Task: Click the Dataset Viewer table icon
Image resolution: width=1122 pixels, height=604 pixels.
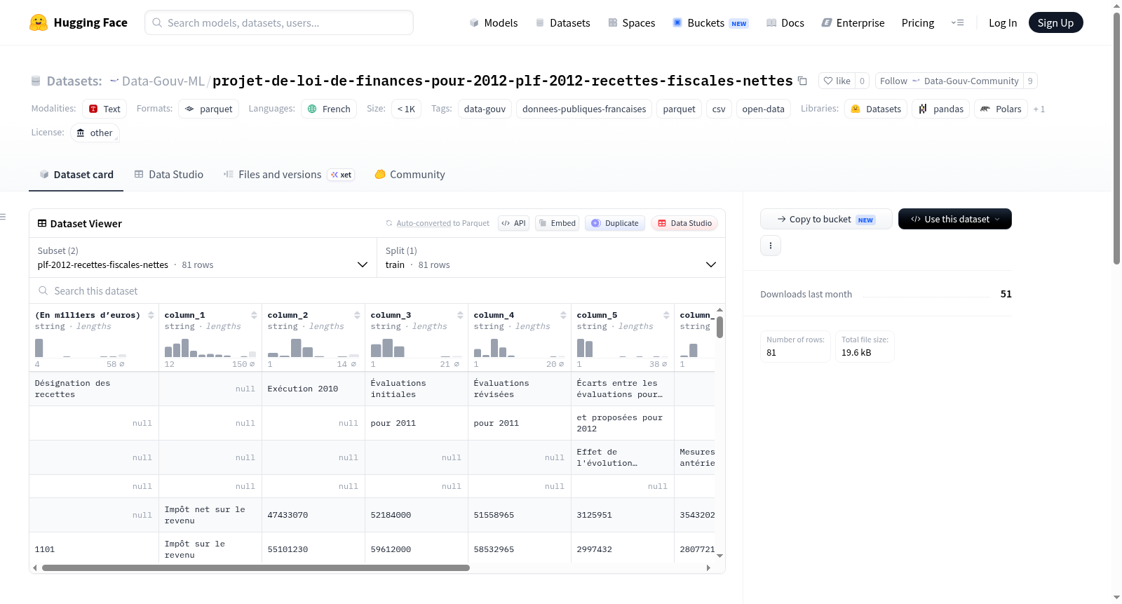Action: pos(42,223)
